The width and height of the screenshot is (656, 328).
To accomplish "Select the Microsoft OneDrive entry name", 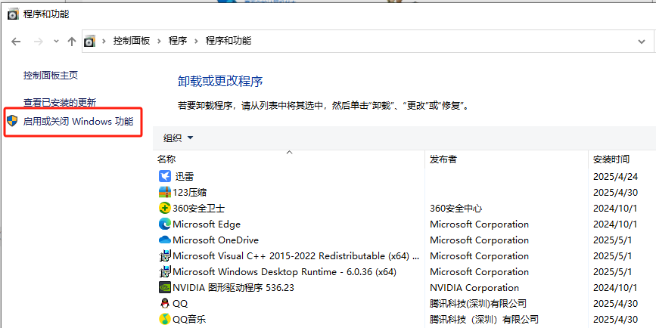I will tap(216, 240).
